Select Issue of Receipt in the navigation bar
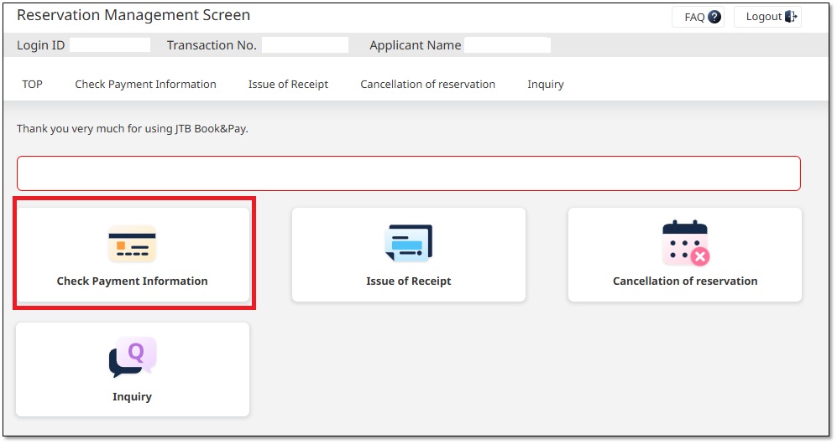This screenshot has height=444, width=837. point(288,84)
